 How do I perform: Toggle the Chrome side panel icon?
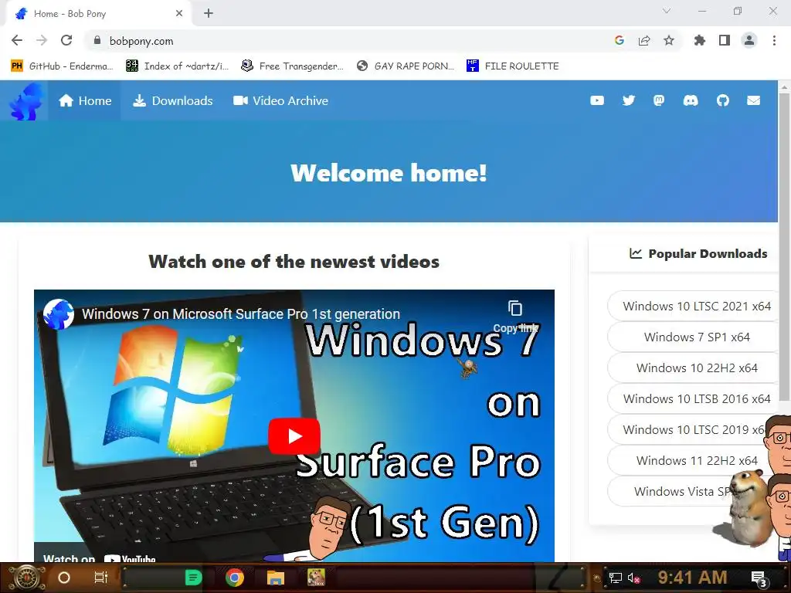click(x=725, y=40)
